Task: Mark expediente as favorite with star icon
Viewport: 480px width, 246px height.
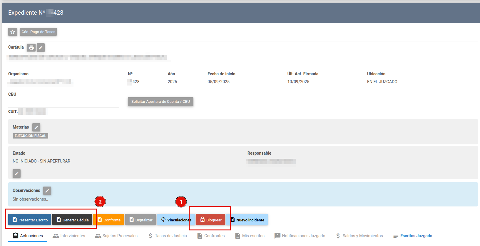Action: (13, 32)
